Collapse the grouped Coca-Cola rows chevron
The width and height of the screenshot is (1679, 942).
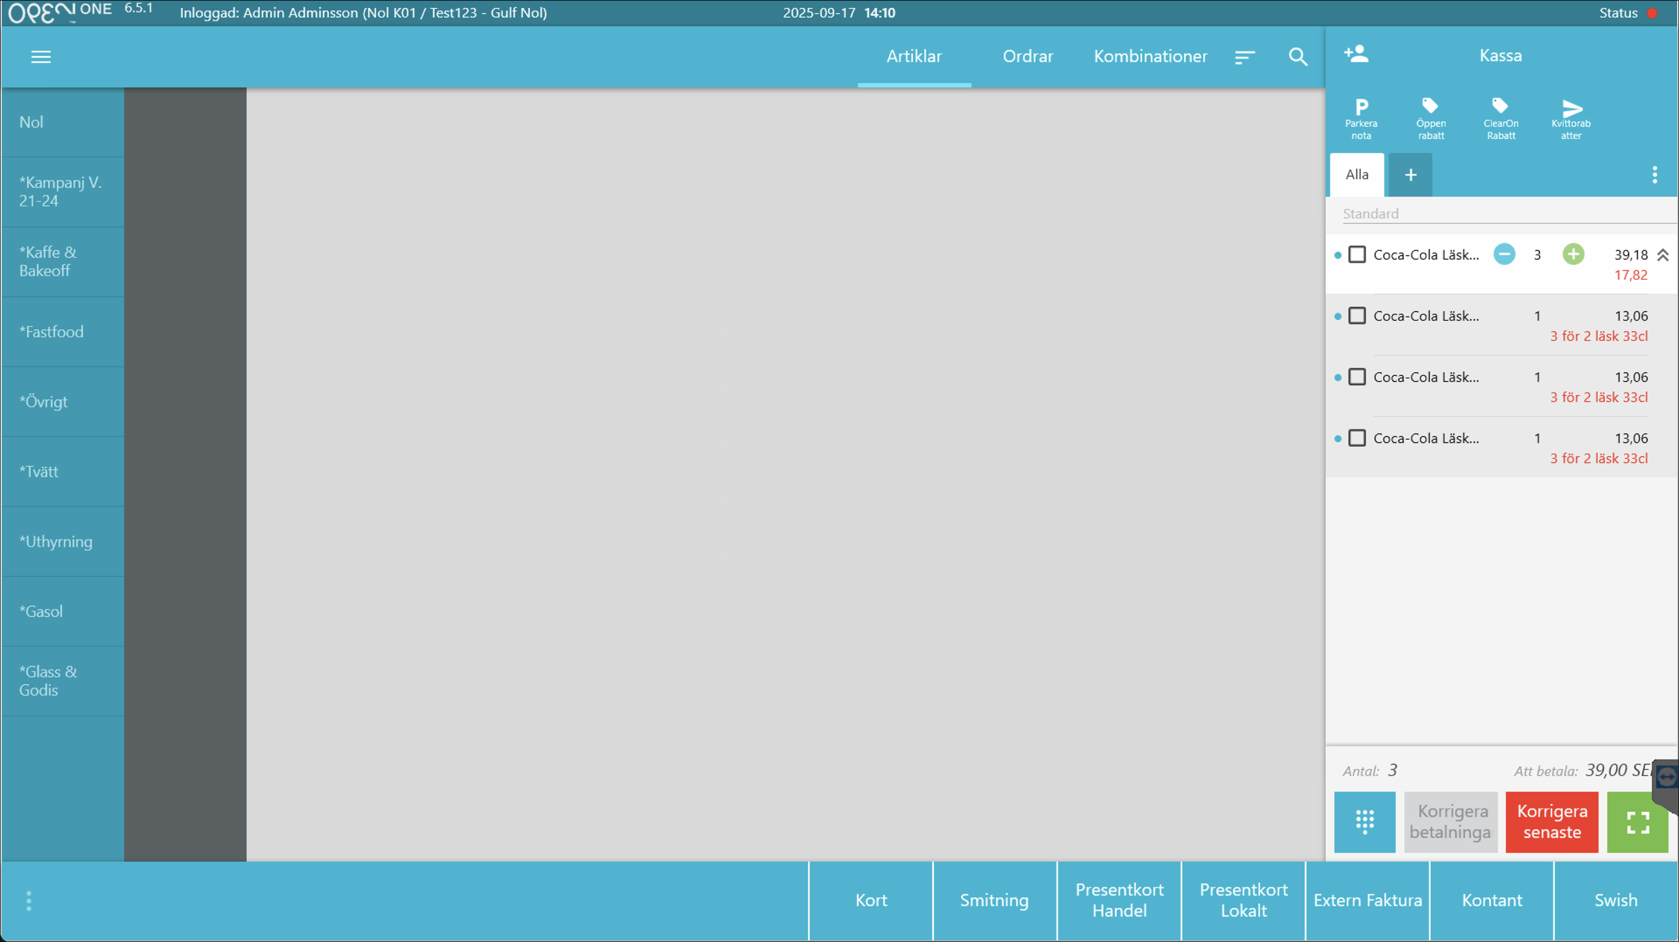(x=1663, y=255)
